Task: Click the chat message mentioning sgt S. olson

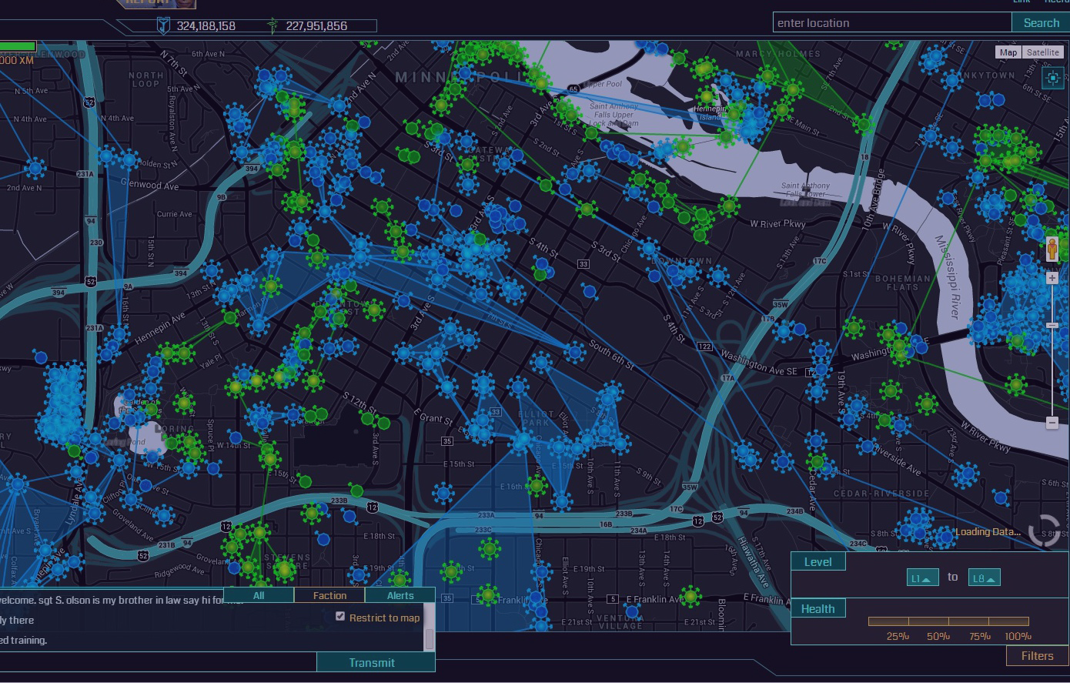Action: coord(122,600)
